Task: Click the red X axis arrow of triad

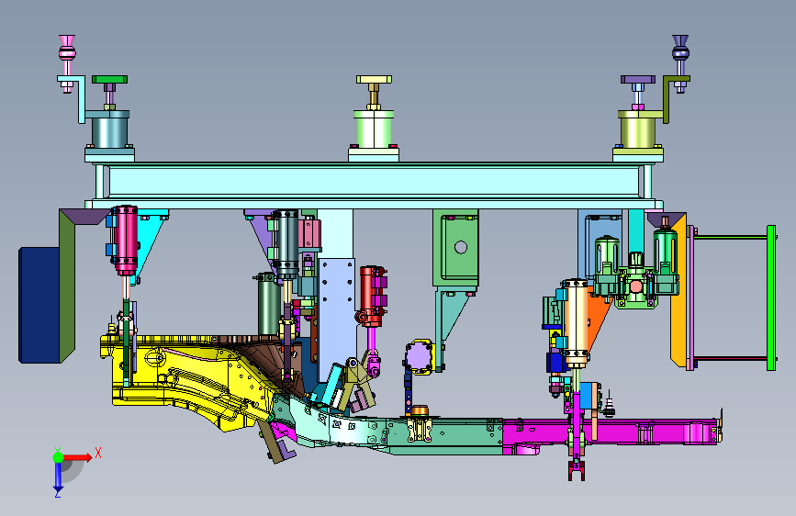Action: pos(77,457)
